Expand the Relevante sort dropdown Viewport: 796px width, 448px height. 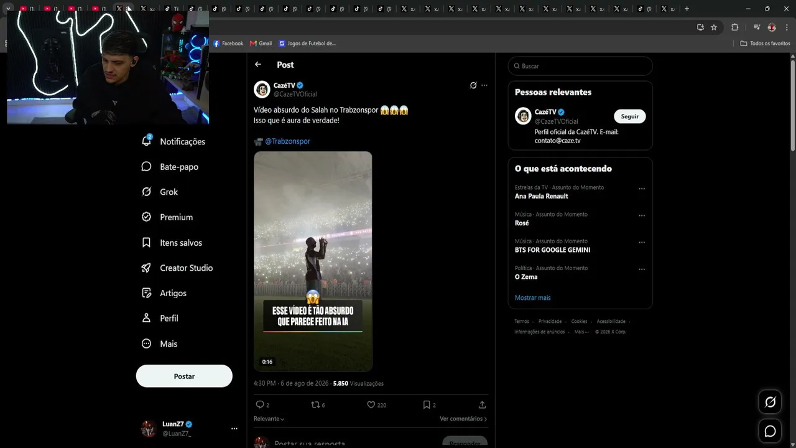[269, 419]
